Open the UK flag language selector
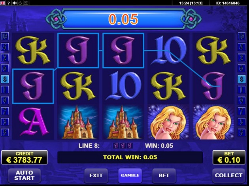 (x=2, y=3)
